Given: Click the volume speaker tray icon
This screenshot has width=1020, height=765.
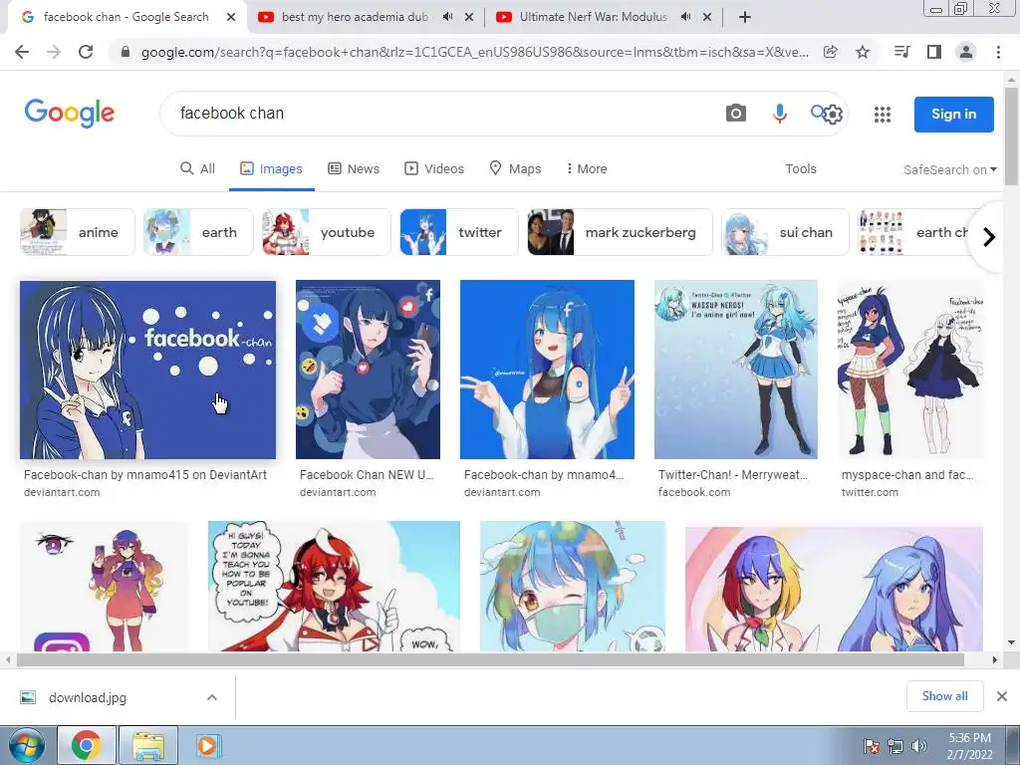Looking at the screenshot, I should pyautogui.click(x=918, y=746).
